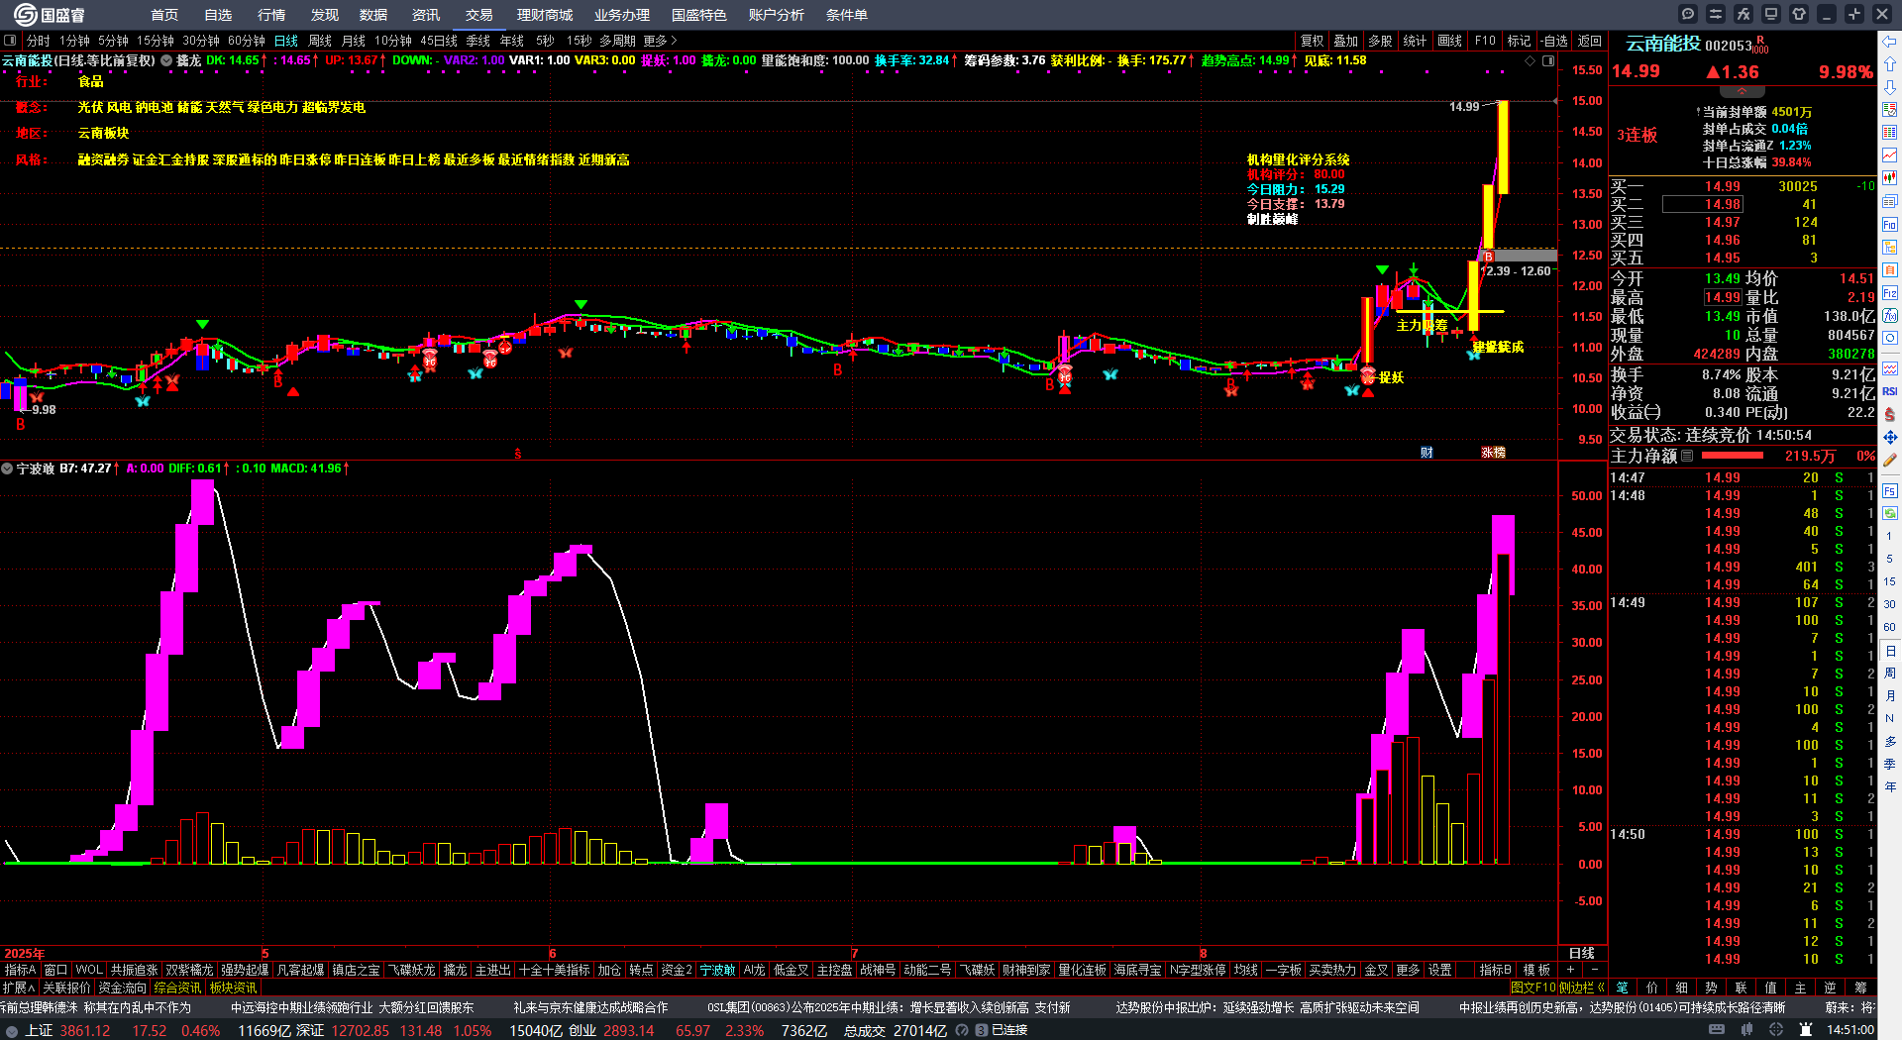Toggle the circle icon before 宁波敢 indicator

pos(7,468)
